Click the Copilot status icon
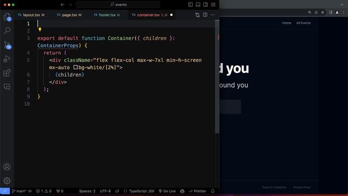This screenshot has height=196, width=348. (x=182, y=191)
